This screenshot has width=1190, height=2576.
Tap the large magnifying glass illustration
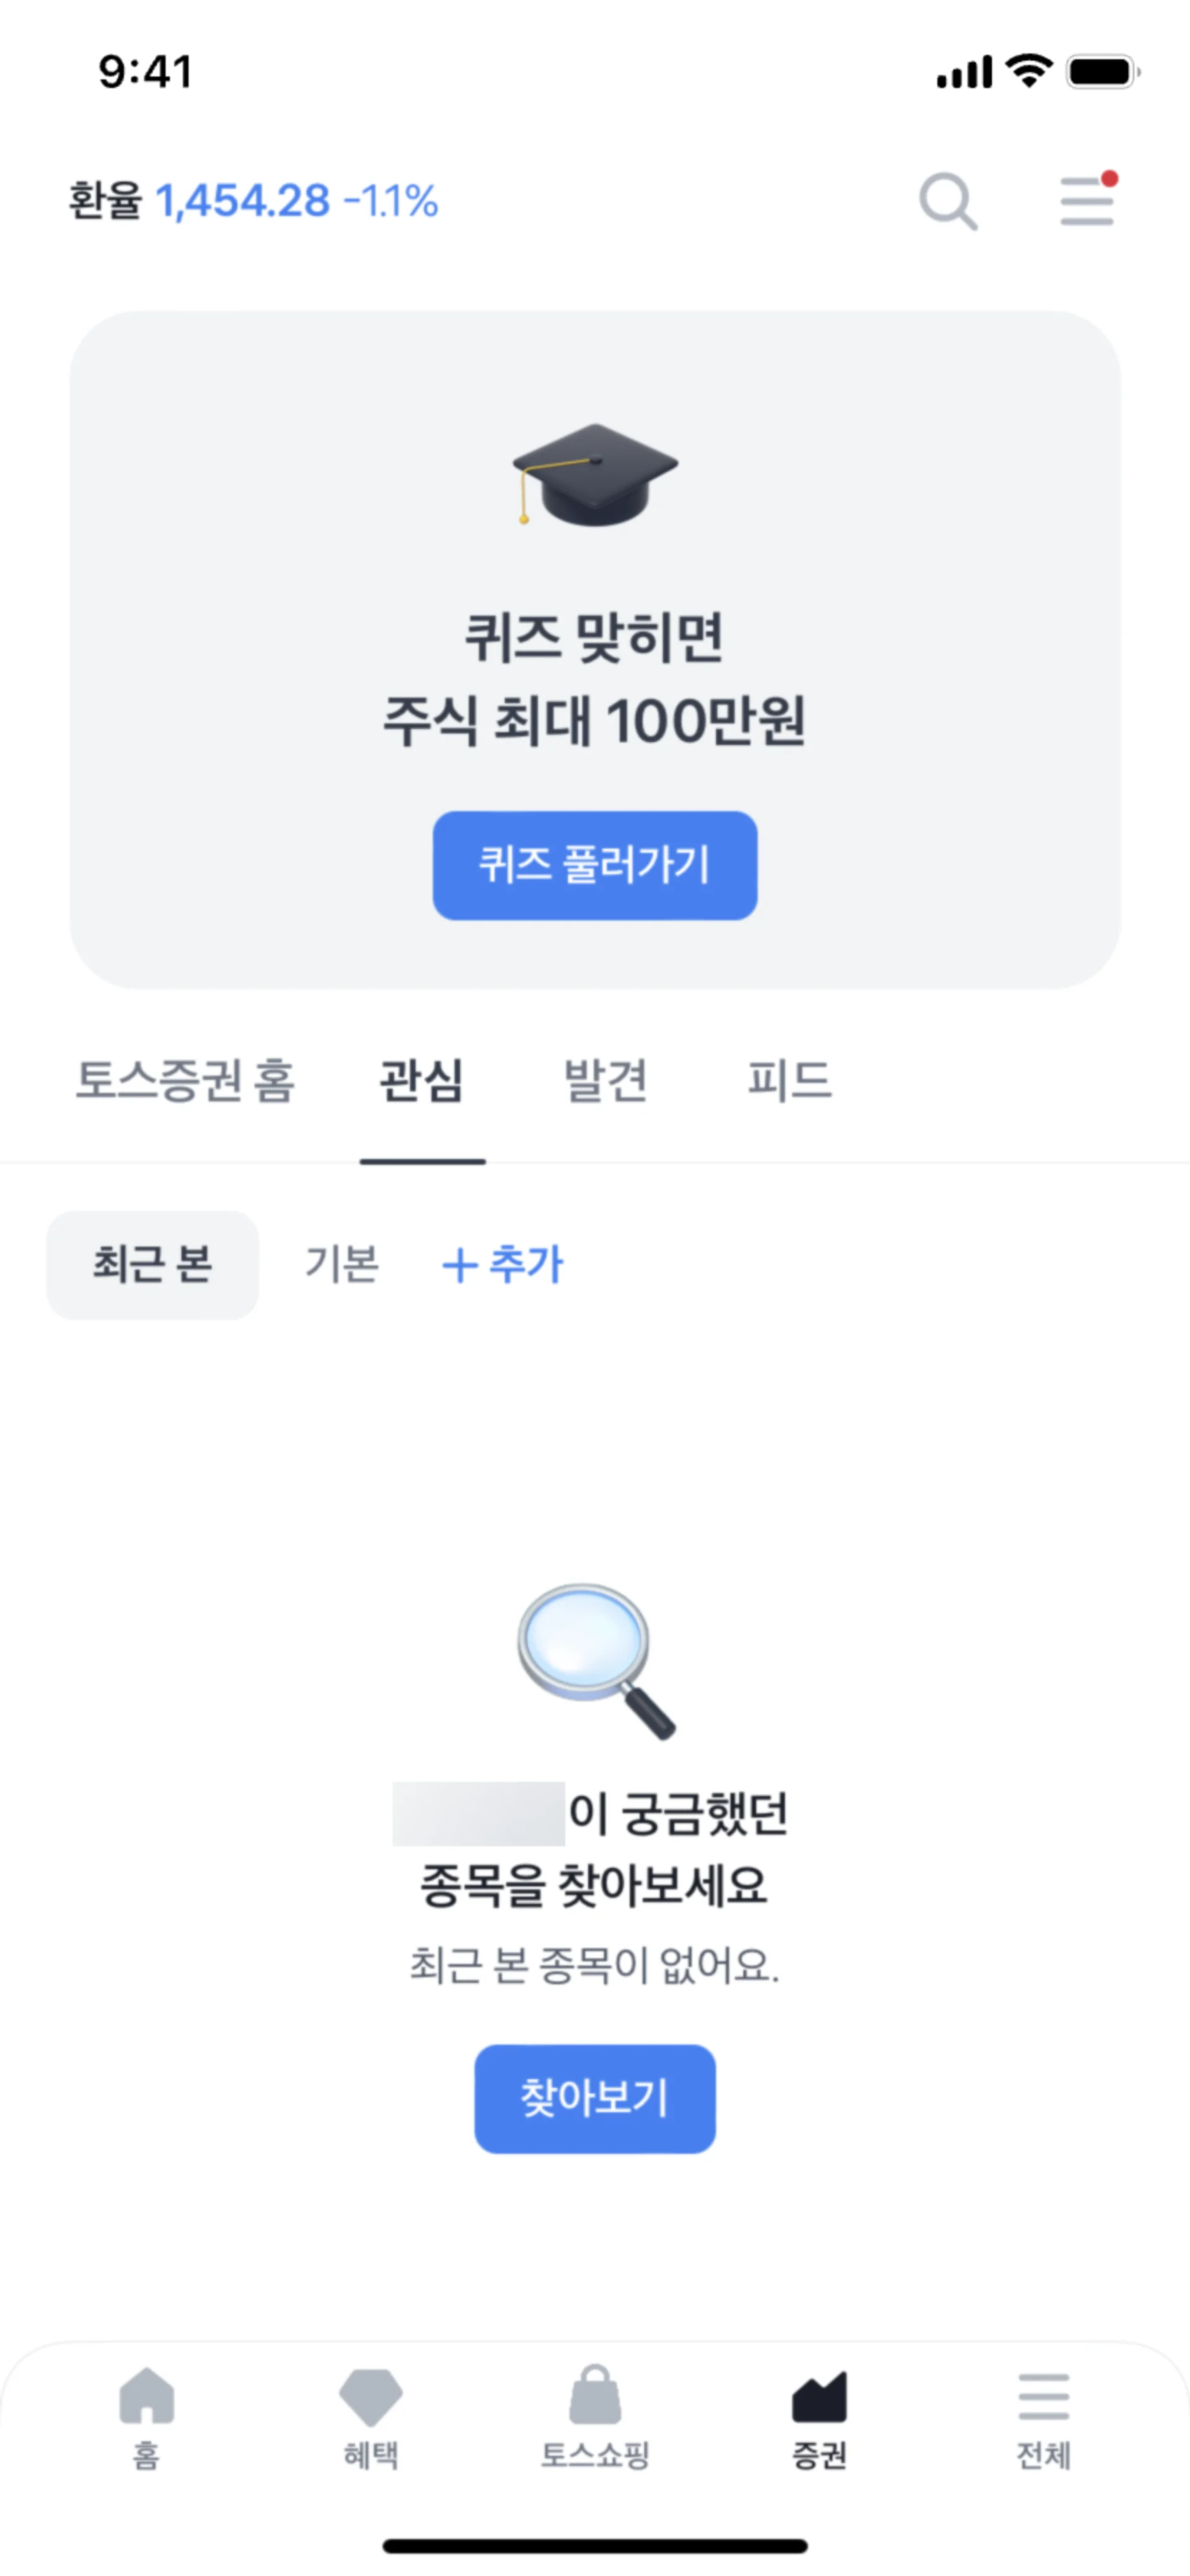click(x=595, y=1659)
